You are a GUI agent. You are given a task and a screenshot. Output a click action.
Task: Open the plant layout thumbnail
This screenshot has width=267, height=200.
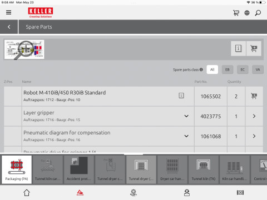tap(24, 49)
